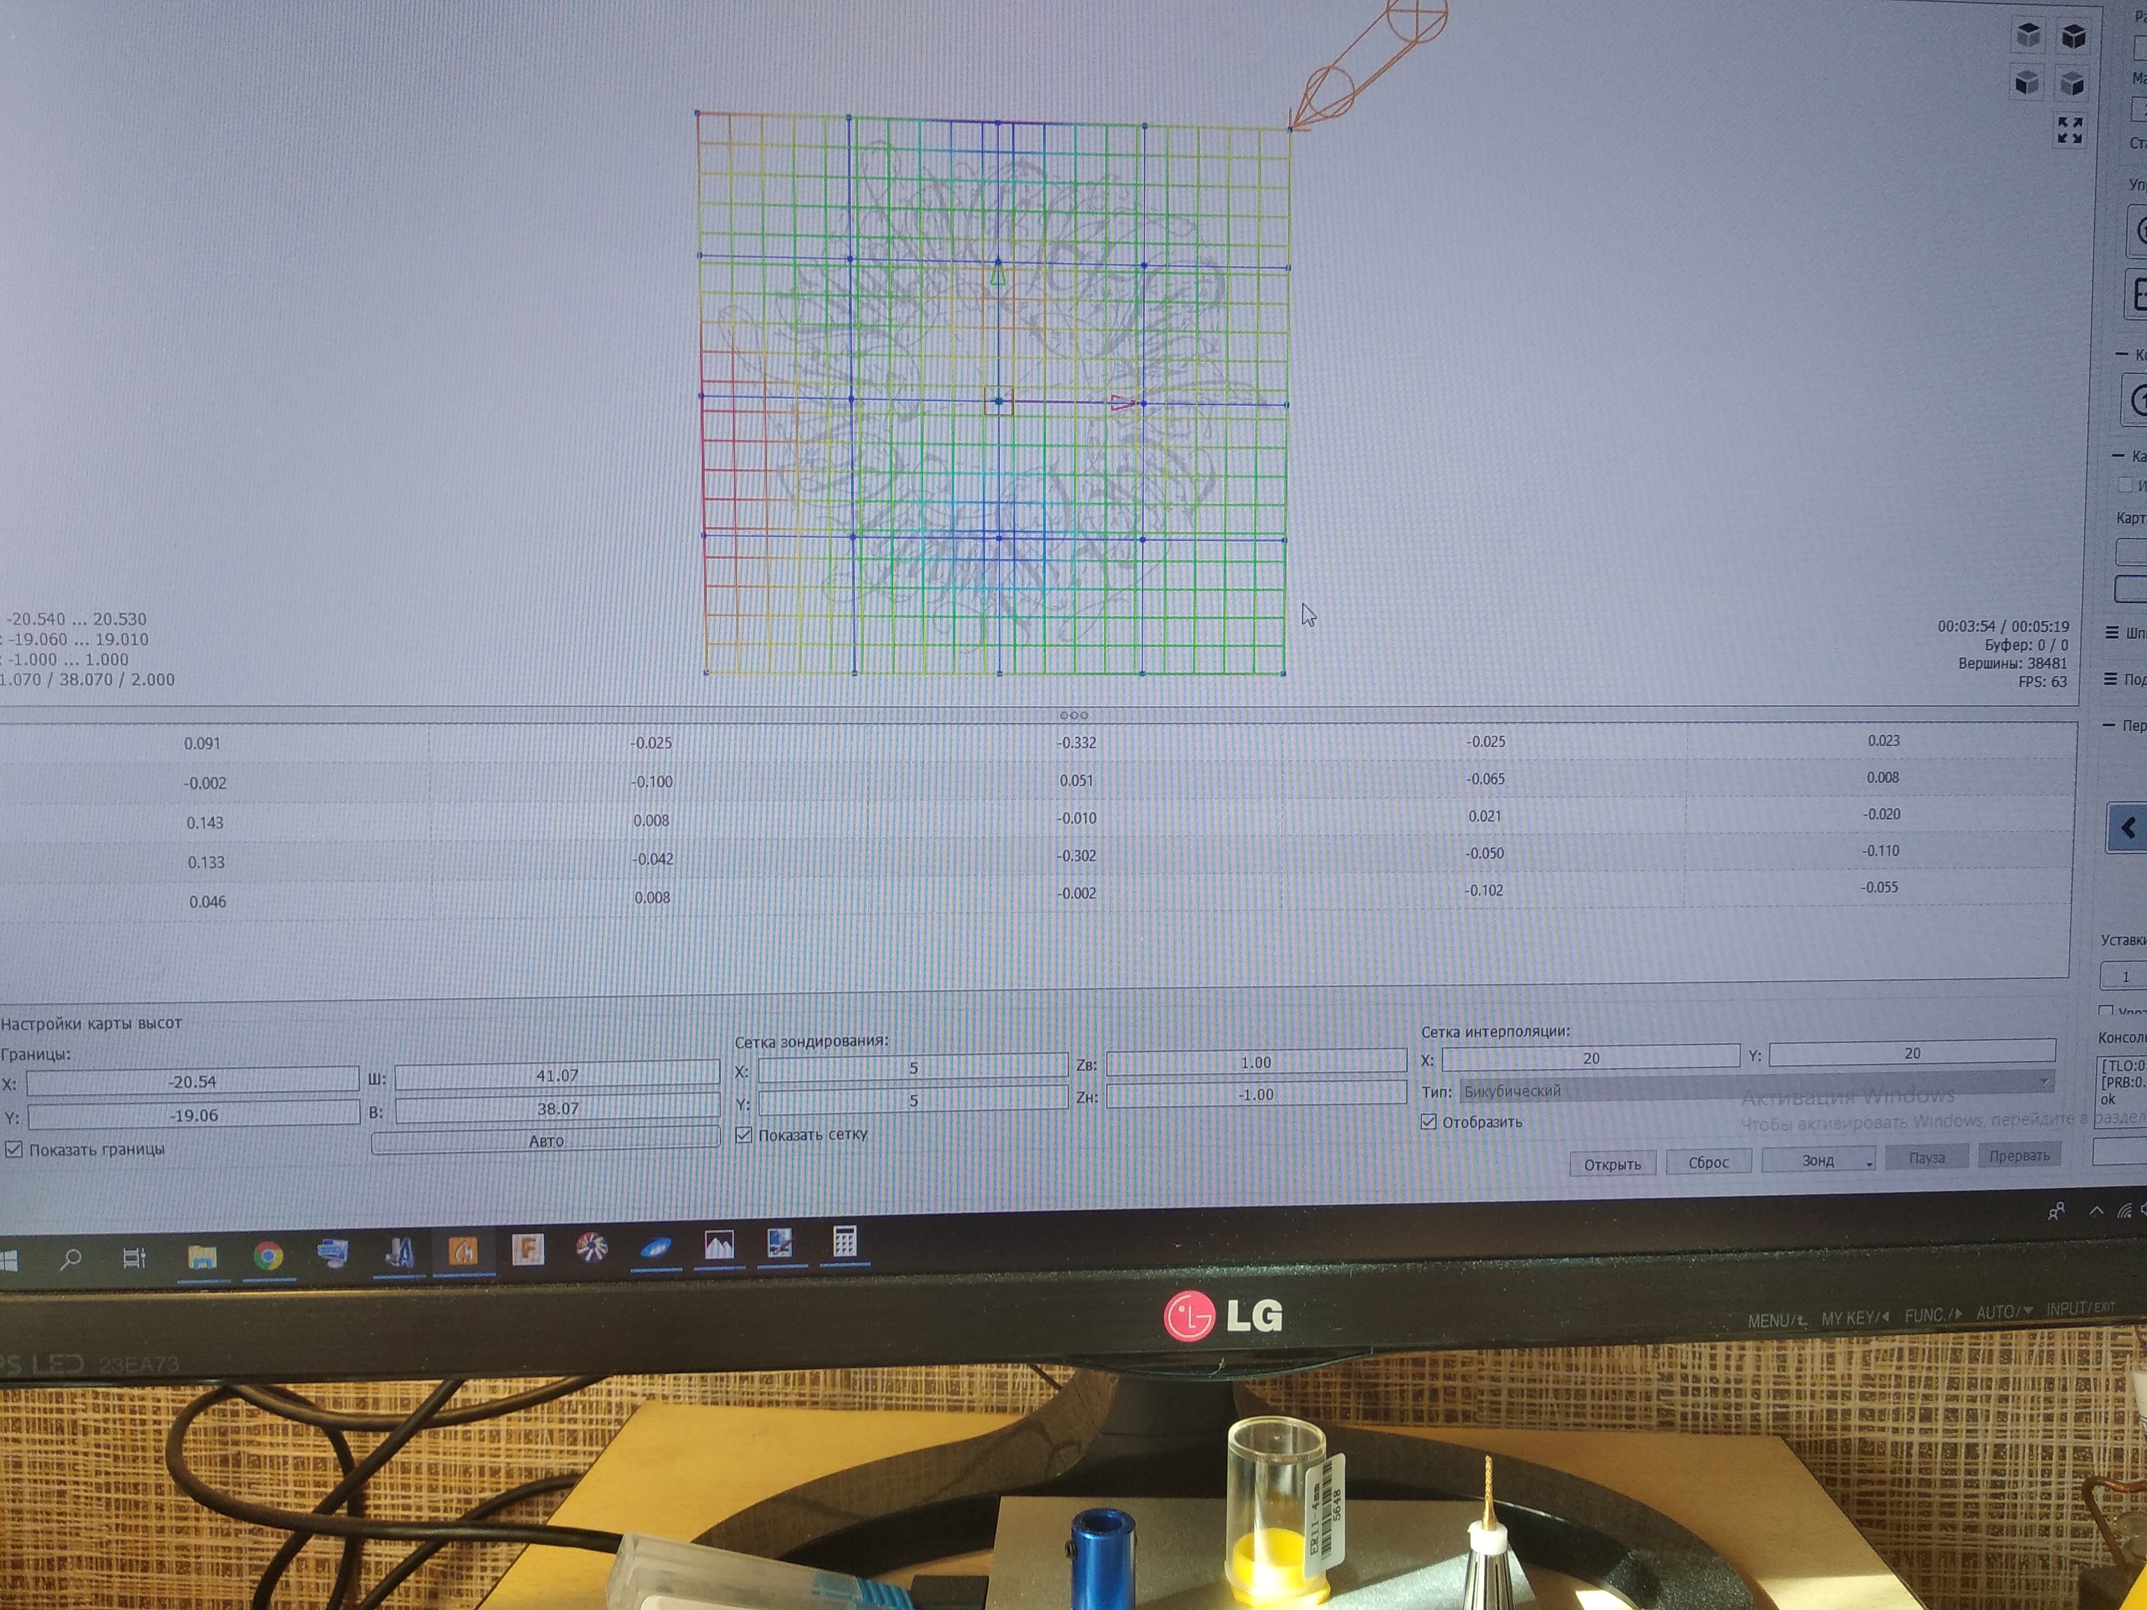
Task: Select left view cube icon
Action: (2072, 84)
